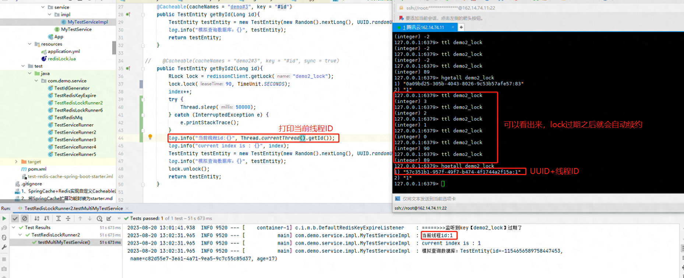Viewport: 684px width, 278px height.
Task: Open 将SpringCache扩展功能封装为starter.md file
Action: (x=64, y=199)
